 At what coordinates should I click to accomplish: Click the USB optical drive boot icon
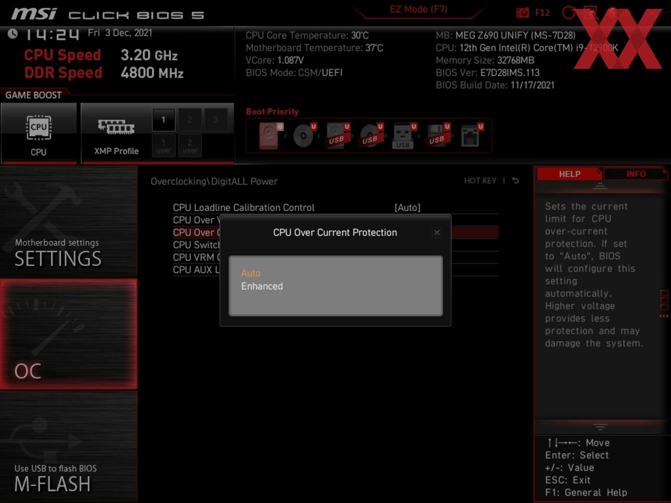point(371,136)
